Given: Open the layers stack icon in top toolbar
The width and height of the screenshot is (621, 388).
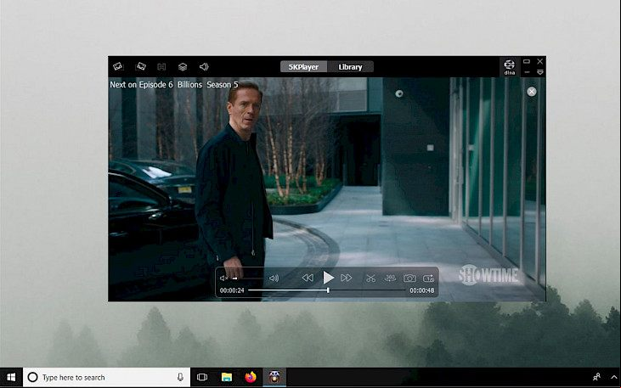Looking at the screenshot, I should coord(183,66).
